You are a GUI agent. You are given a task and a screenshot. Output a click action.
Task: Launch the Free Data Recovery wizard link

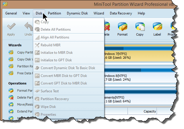(x=25, y=73)
